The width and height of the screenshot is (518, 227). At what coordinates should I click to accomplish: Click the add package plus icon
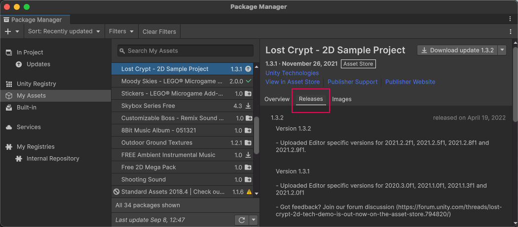coord(8,31)
